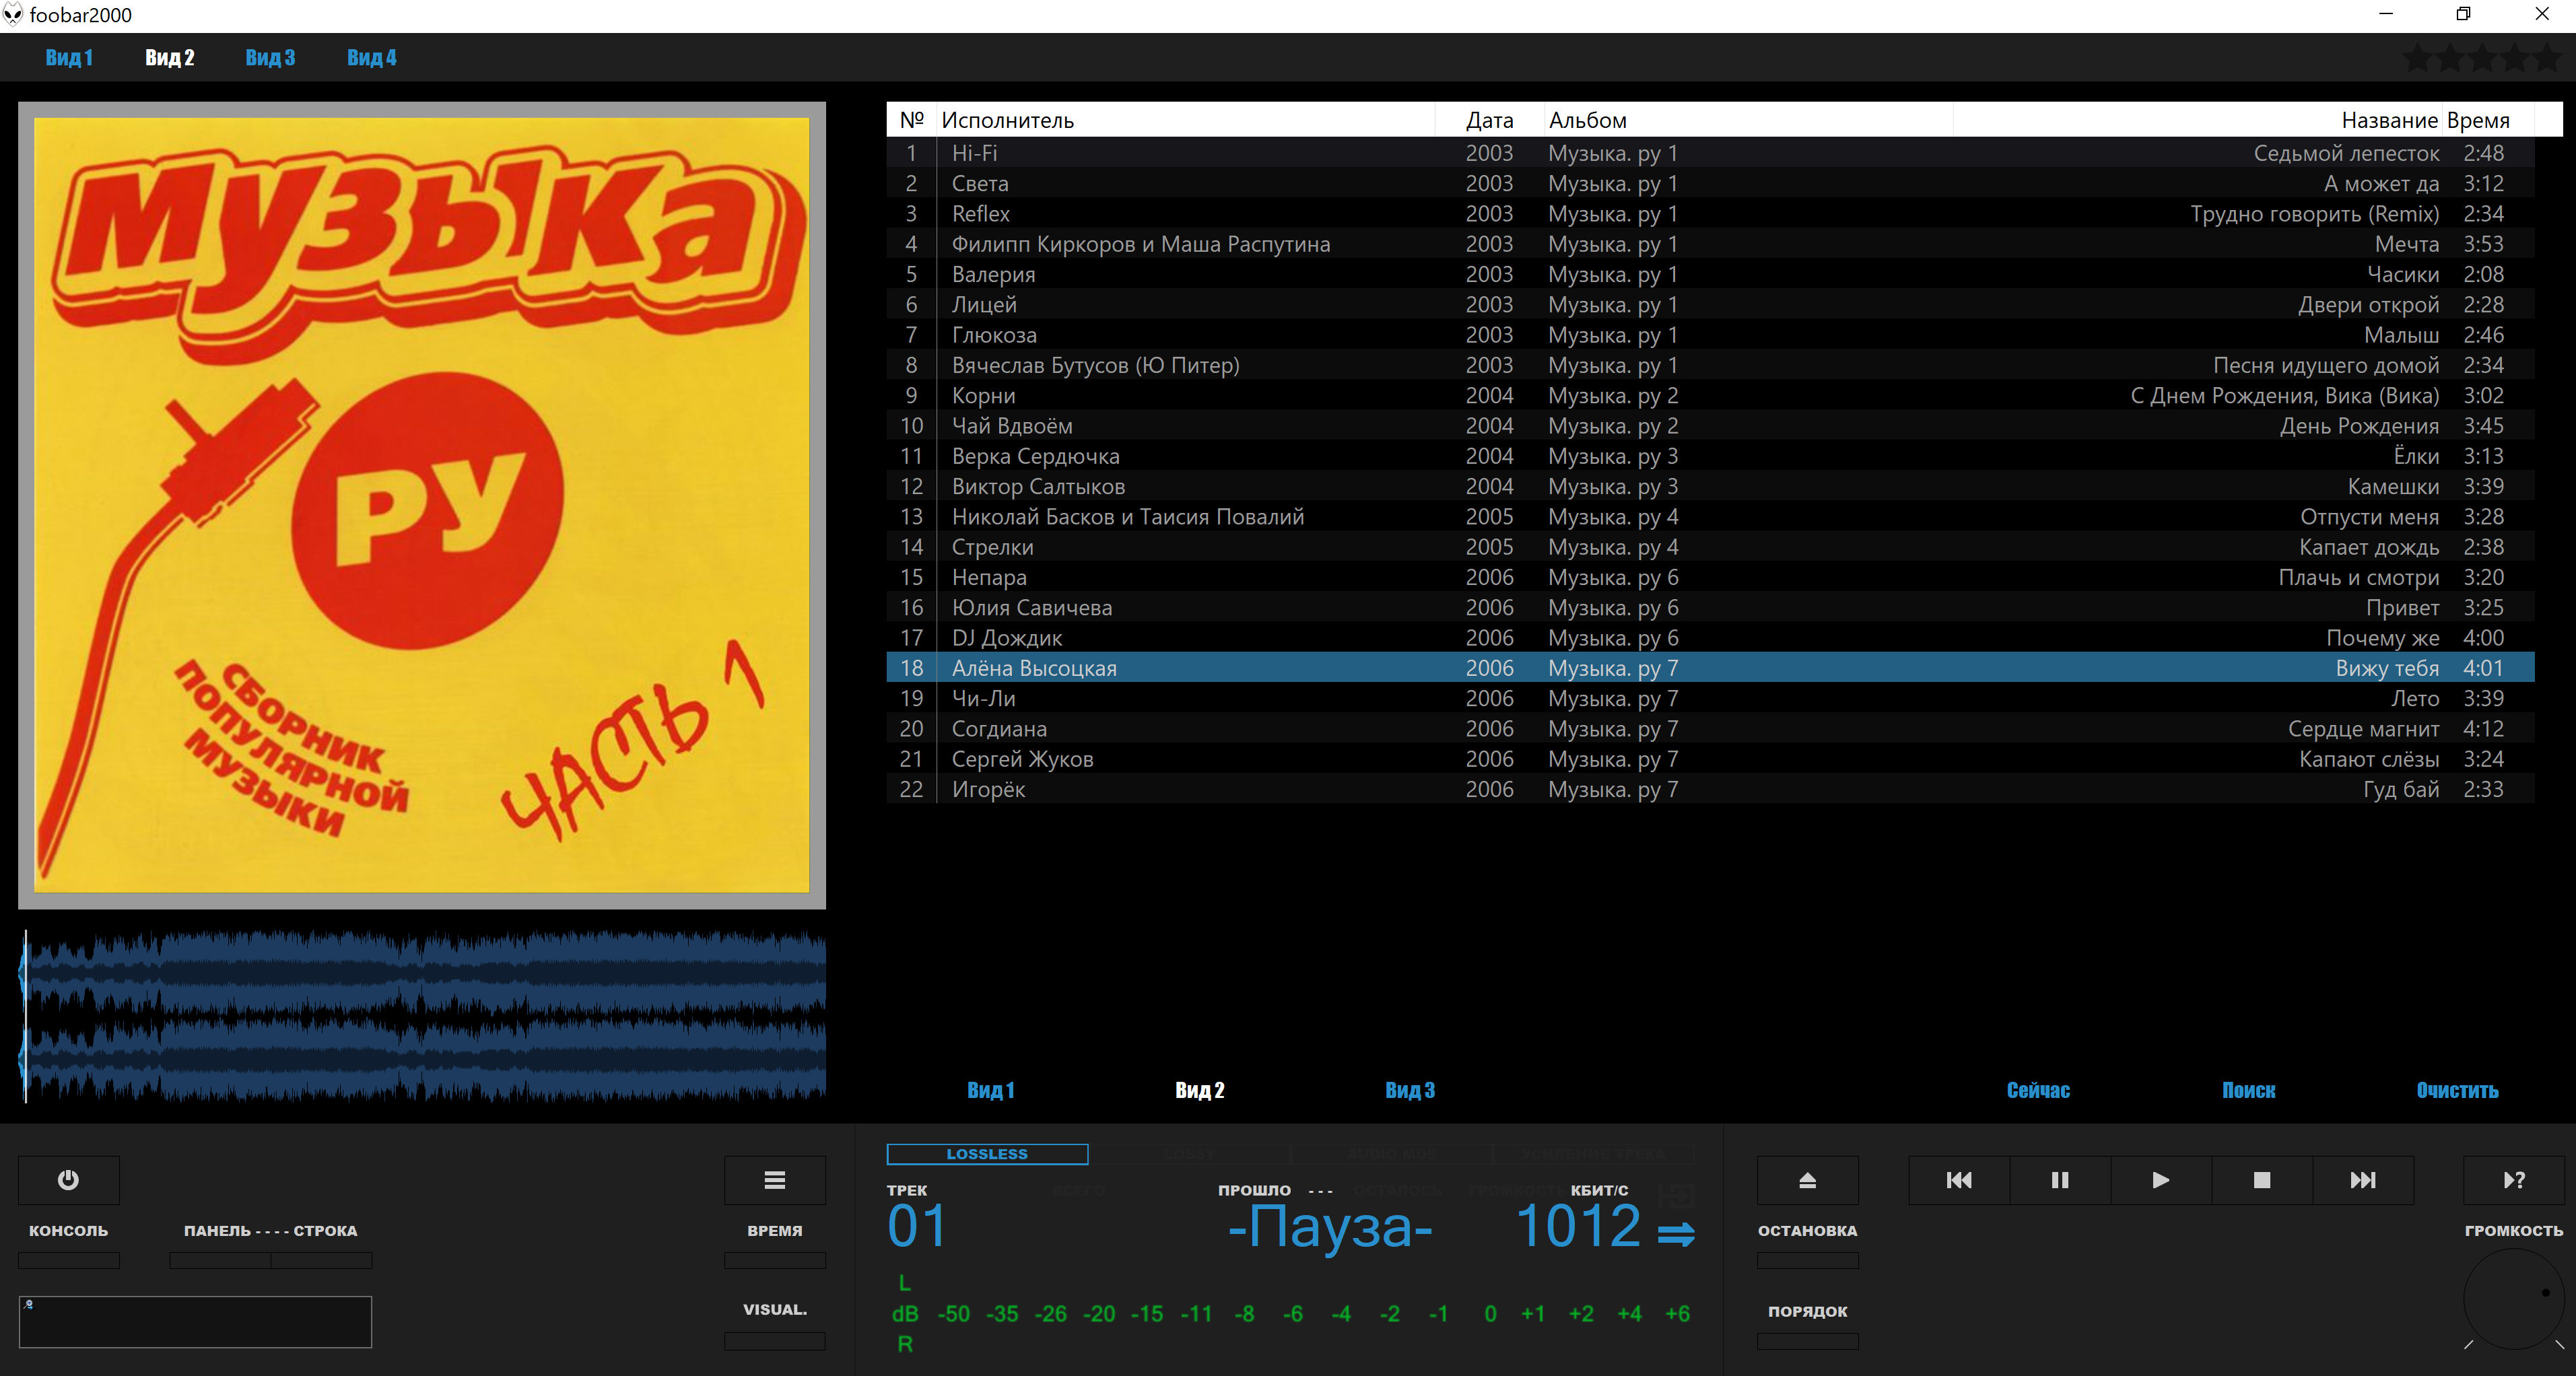Toggle the ПАНЕЛЬ bar
Screen dimensions: 2576x1376
[x=220, y=1260]
